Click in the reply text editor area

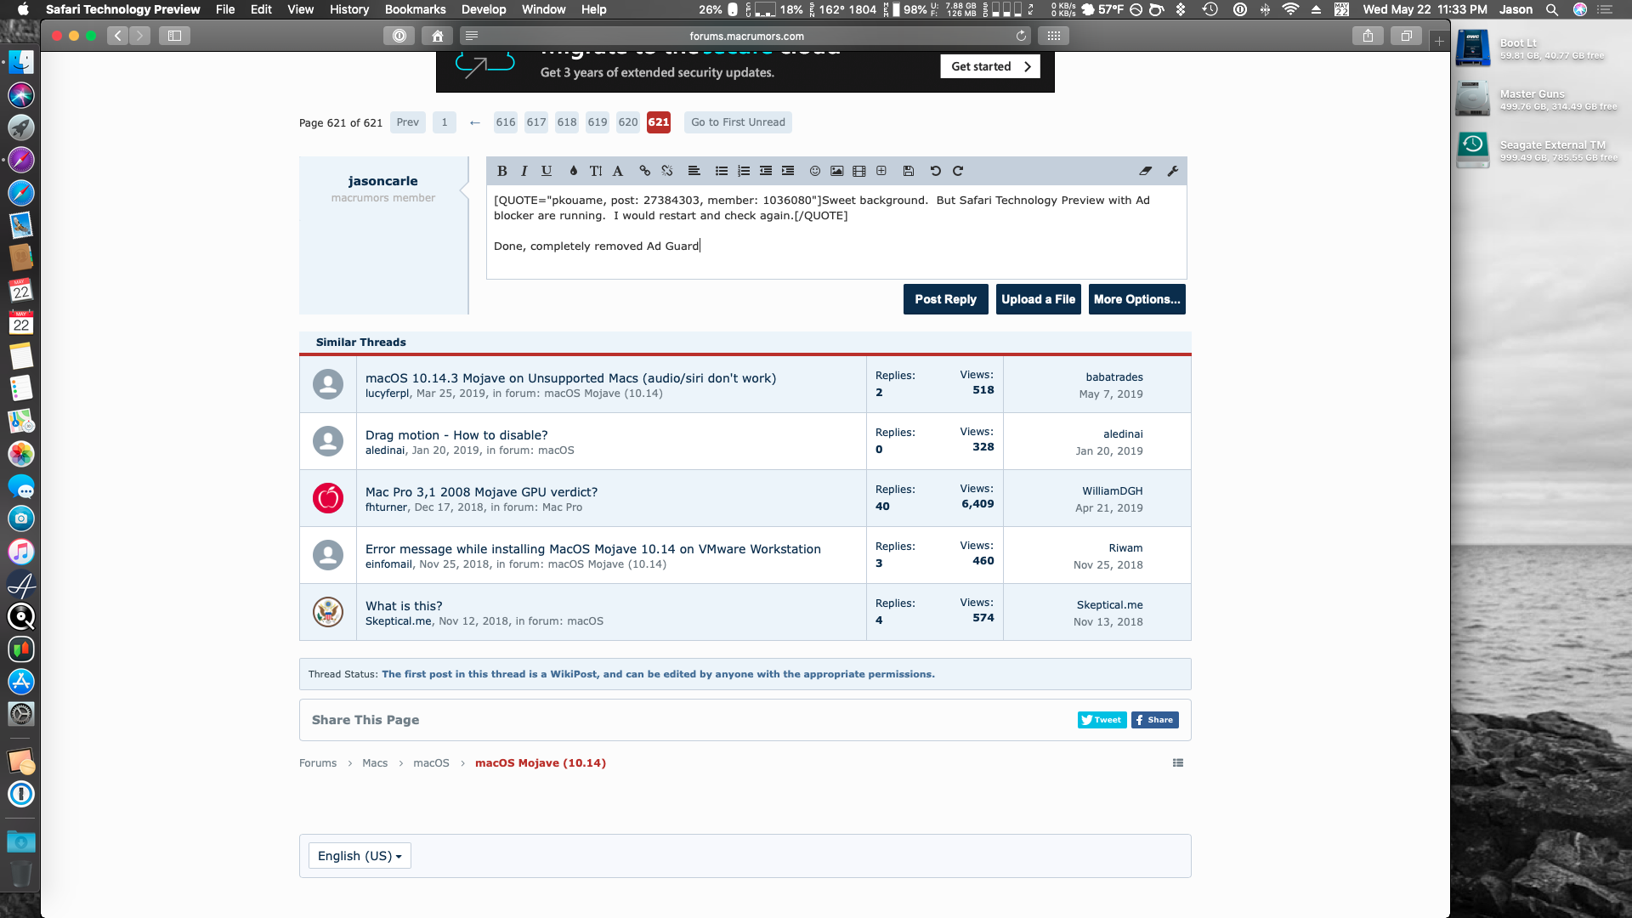click(x=836, y=232)
